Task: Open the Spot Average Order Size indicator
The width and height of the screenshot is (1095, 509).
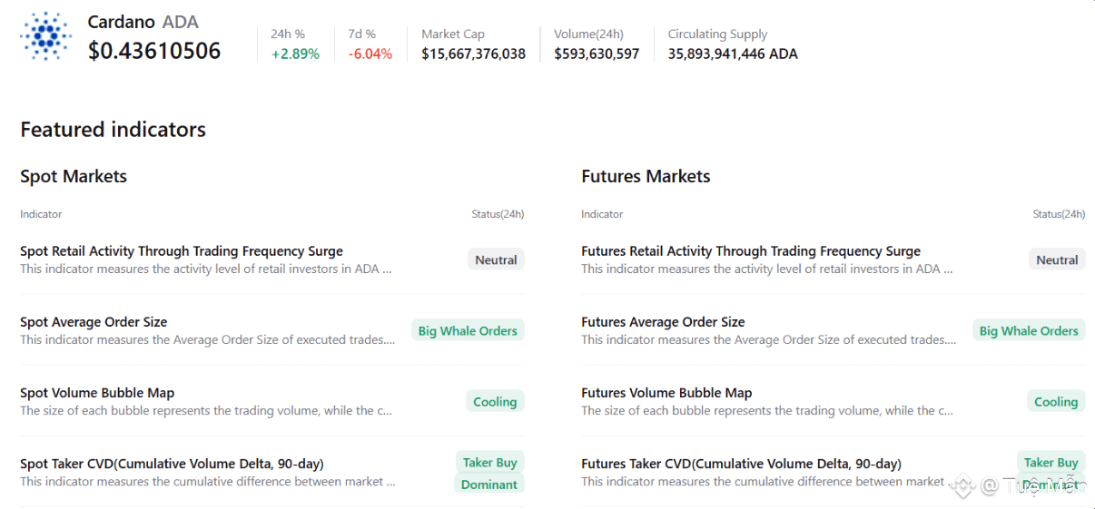Action: [x=94, y=322]
